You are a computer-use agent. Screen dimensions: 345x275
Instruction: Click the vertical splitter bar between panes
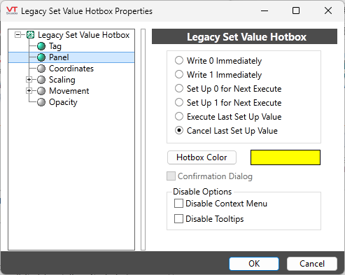(x=143, y=139)
